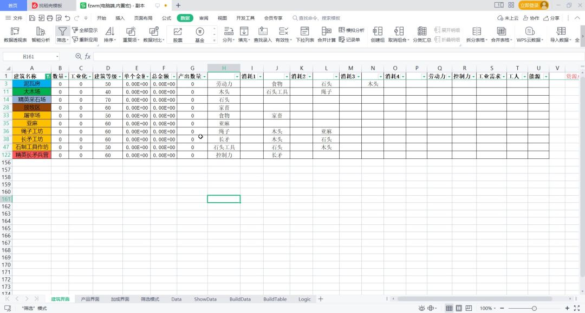Viewport: 585px width, 313px height.
Task: Insert a 下拉列表 dropdown list
Action: click(305, 34)
